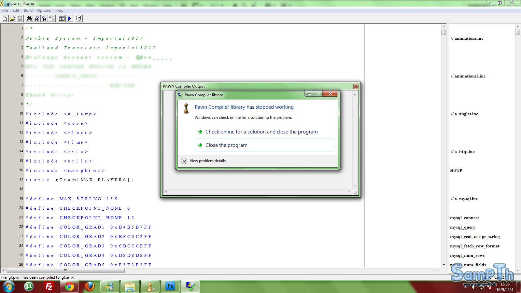Click the Find Next binoculars icon
Screen dimensions: 521x293
tap(37, 19)
